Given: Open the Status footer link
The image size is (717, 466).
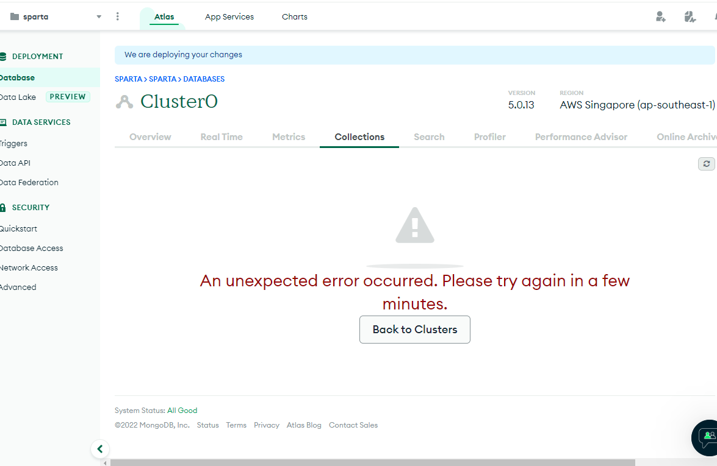Looking at the screenshot, I should click(207, 425).
